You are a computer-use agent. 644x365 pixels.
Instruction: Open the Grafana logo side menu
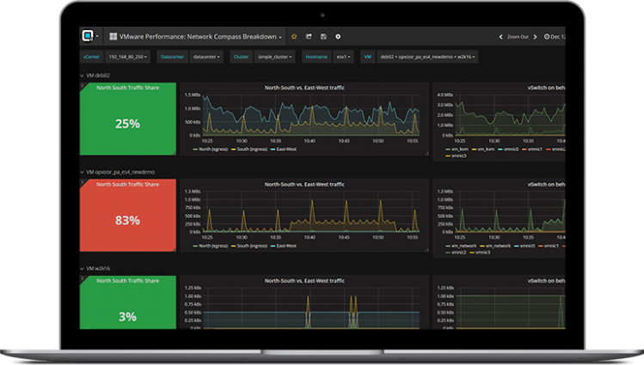coord(90,36)
